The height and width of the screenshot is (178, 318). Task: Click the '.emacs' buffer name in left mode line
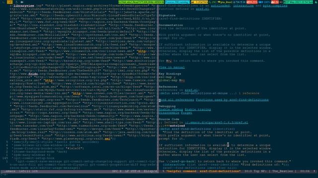[x=9, y=171]
